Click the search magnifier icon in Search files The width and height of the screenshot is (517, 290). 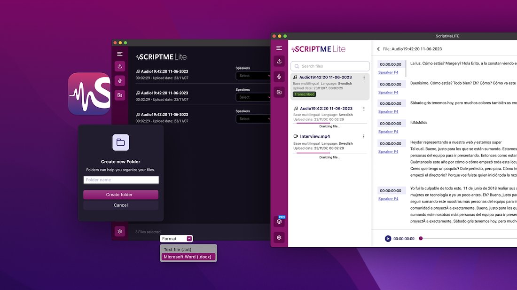[297, 66]
